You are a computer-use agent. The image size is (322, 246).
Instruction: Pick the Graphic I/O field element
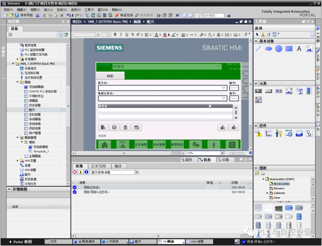[289, 91]
